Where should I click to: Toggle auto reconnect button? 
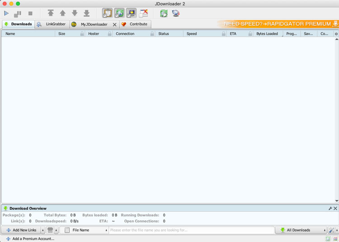click(119, 13)
